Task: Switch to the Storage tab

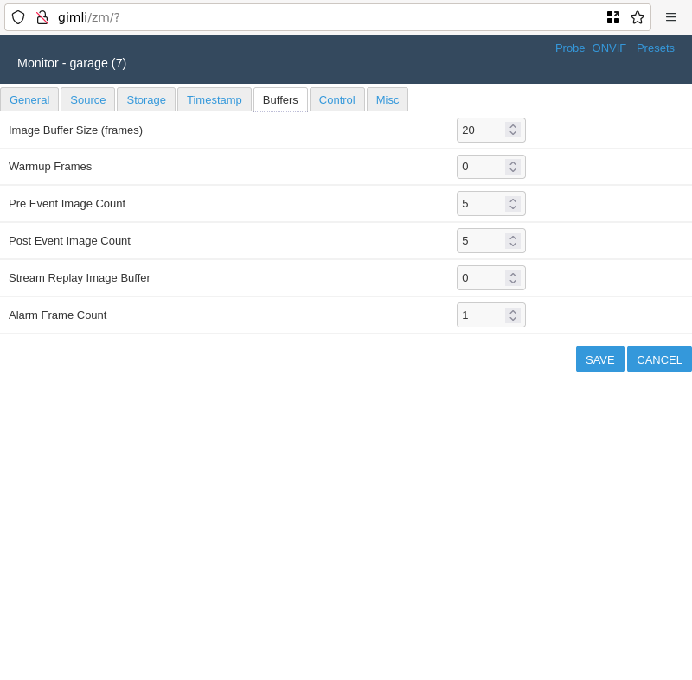Action: 146,99
